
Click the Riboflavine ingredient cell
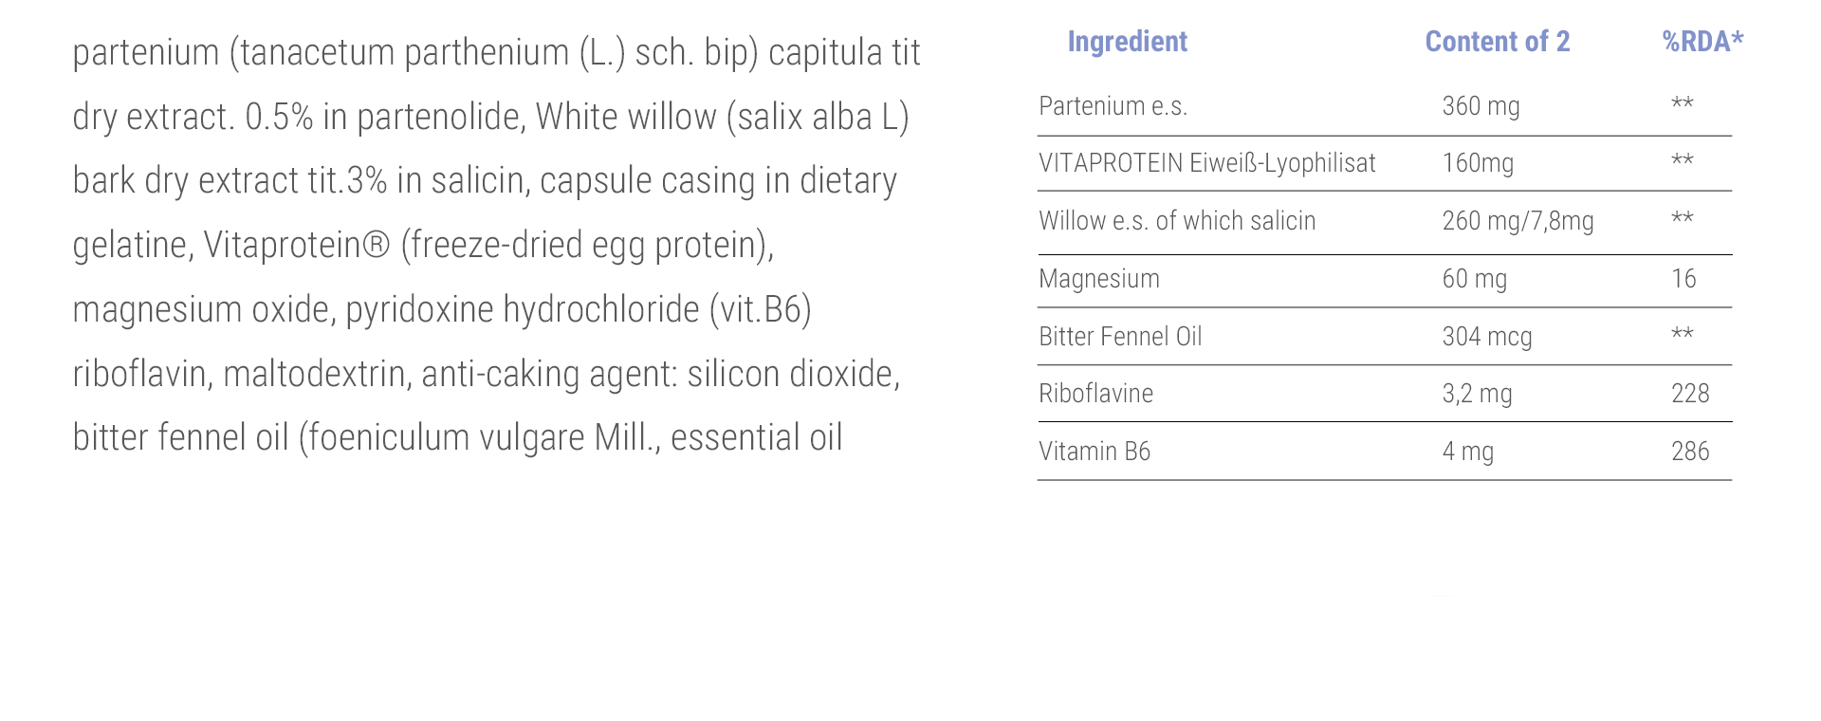coord(1095,394)
